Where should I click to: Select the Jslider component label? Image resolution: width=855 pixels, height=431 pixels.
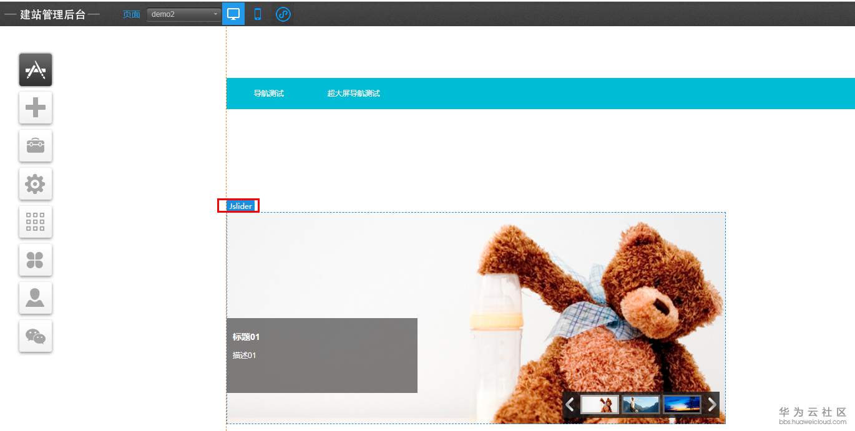pos(241,206)
